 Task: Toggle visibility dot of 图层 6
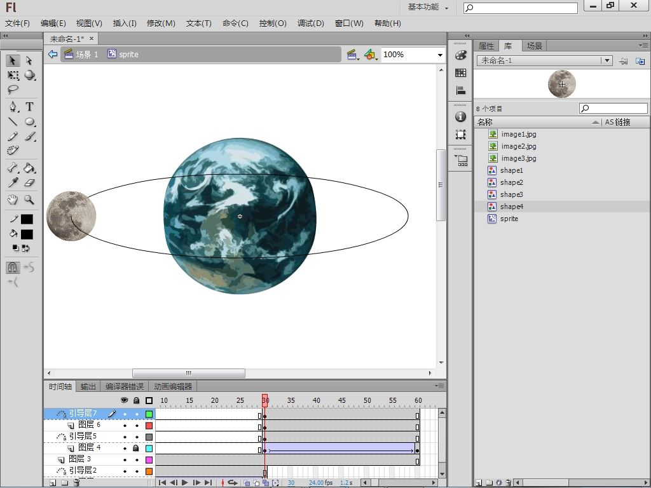pyautogui.click(x=125, y=425)
